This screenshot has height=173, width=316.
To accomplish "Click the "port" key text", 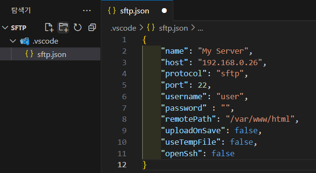I will click(174, 85).
